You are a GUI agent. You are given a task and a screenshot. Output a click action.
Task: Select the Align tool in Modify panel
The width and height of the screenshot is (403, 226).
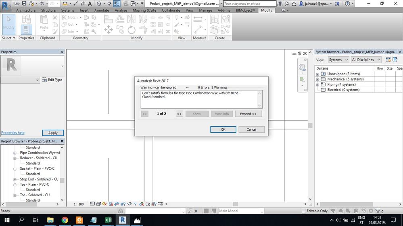pos(109,19)
